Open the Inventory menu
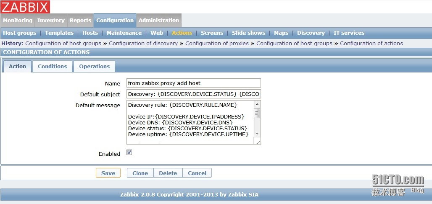The width and height of the screenshot is (432, 204). tap(51, 21)
